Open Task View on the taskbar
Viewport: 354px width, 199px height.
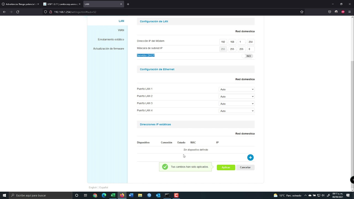pos(85,195)
